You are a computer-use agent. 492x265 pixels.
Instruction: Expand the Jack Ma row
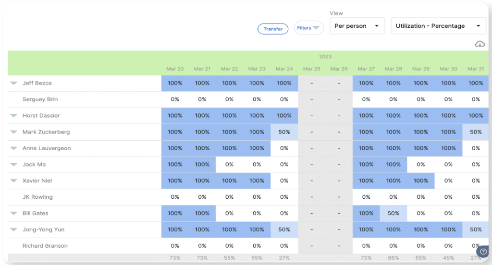tap(14, 165)
